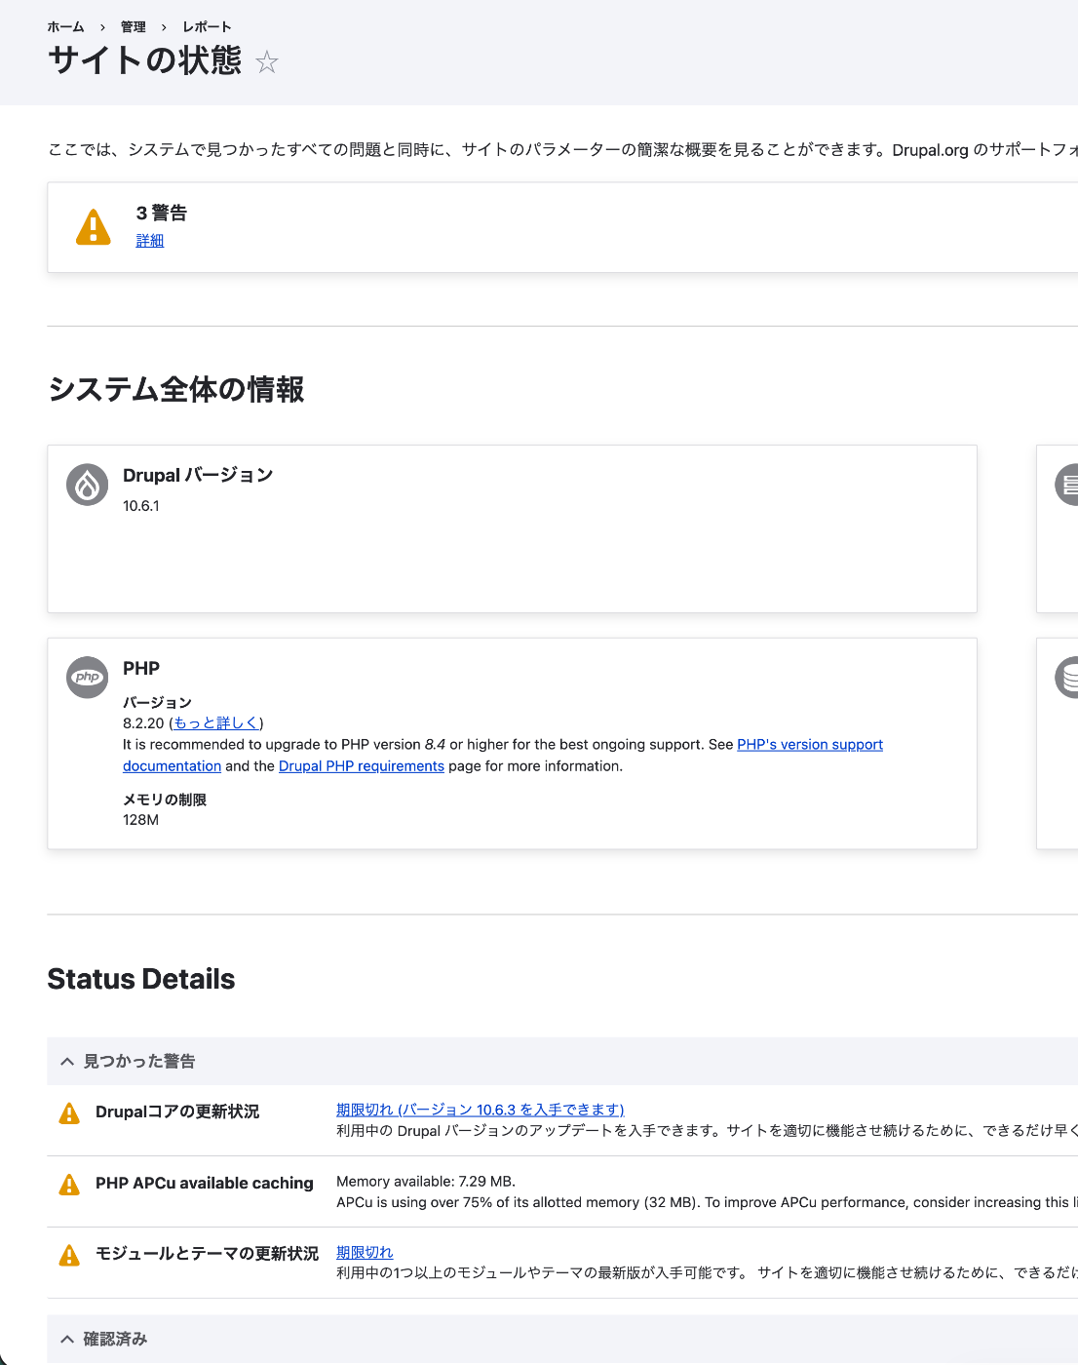The image size is (1078, 1365).
Task: Open Drupal PHP requirements link
Action: [x=362, y=766]
